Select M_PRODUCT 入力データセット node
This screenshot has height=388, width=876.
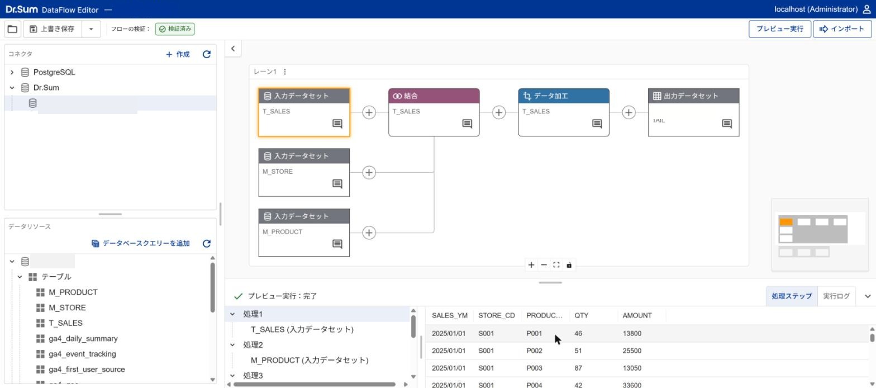[304, 233]
